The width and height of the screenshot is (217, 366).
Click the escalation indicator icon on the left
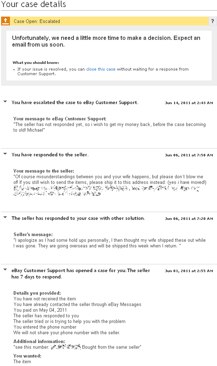(6, 21)
